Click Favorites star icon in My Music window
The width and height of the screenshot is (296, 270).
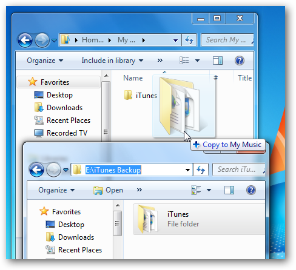32,82
